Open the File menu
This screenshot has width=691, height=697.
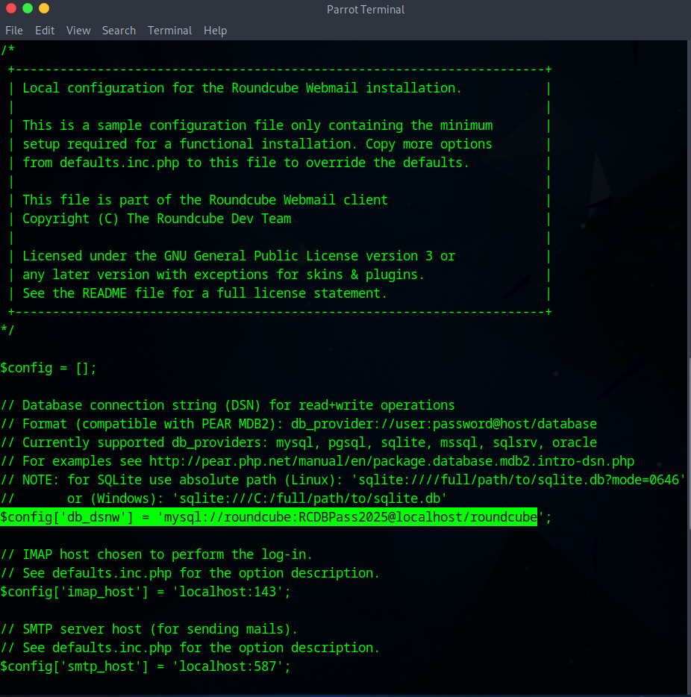click(14, 31)
